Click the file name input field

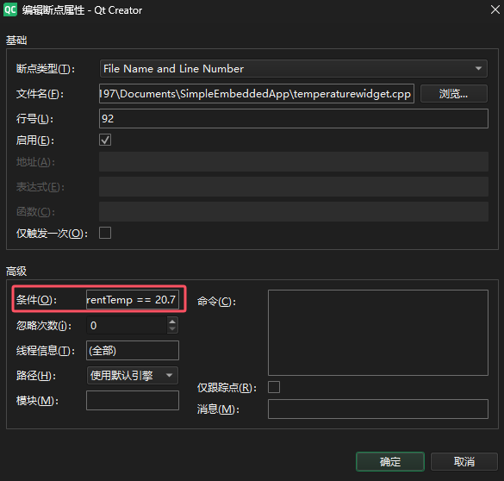click(257, 94)
